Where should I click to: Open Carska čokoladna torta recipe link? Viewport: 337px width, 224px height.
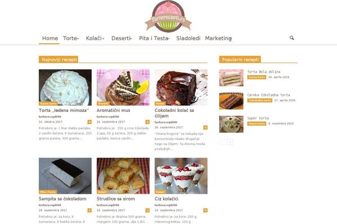(x=268, y=95)
